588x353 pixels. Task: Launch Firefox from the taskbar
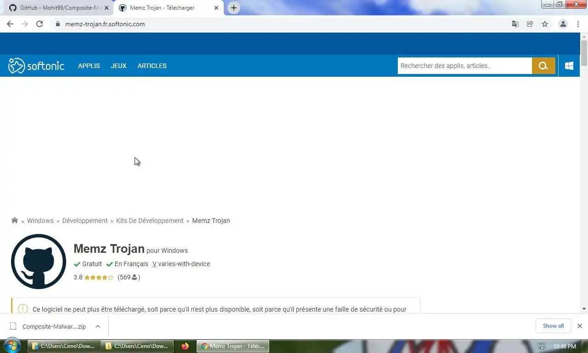pos(185,346)
